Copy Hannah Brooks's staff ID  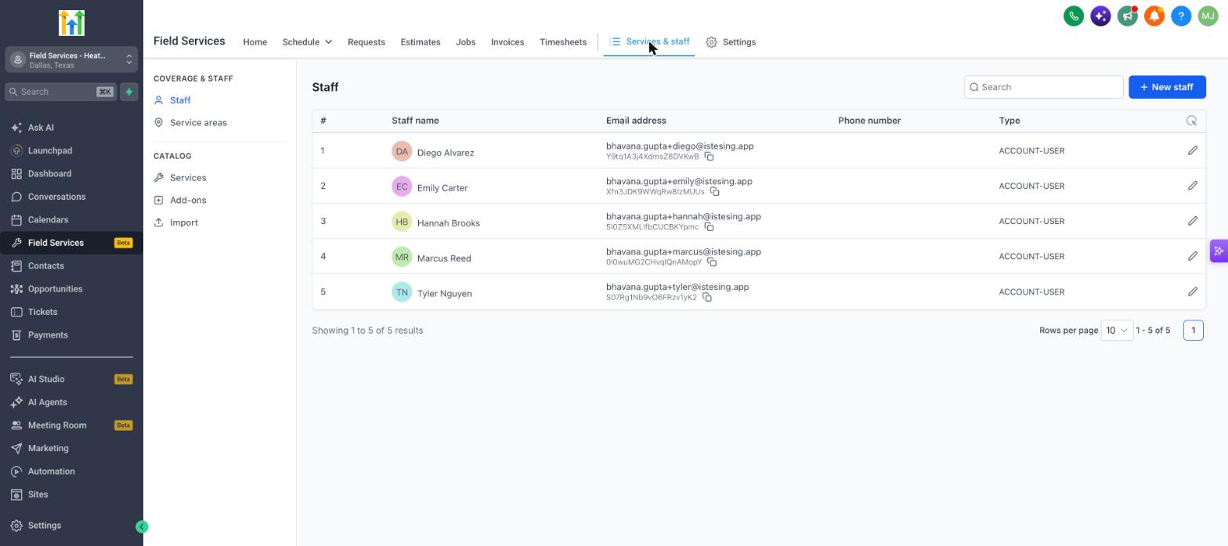709,227
